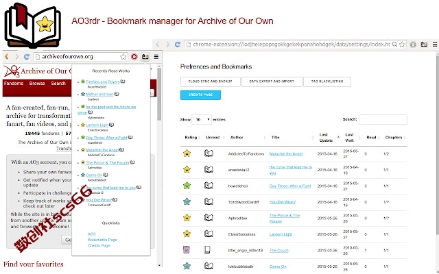Open Mother and Son link in popup
Viewport: 439px width, 274px height.
tap(99, 95)
